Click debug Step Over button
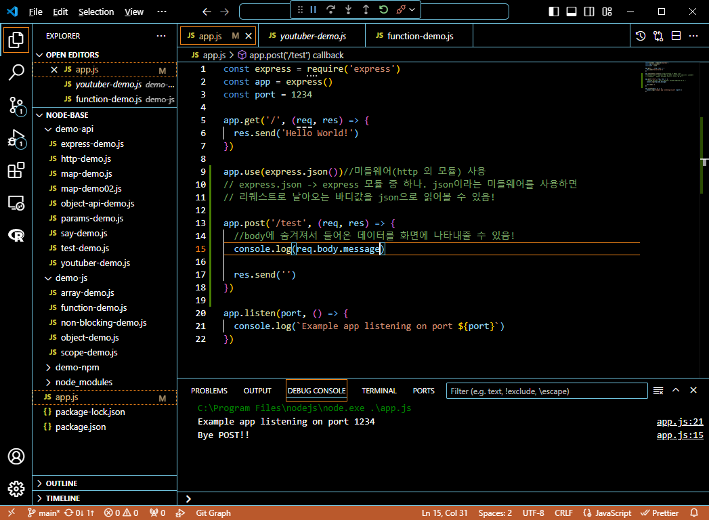 tap(330, 9)
